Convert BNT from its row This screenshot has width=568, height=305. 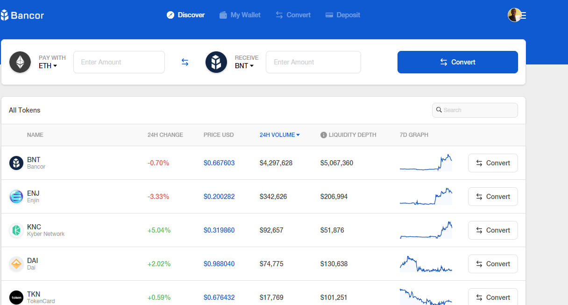click(493, 163)
